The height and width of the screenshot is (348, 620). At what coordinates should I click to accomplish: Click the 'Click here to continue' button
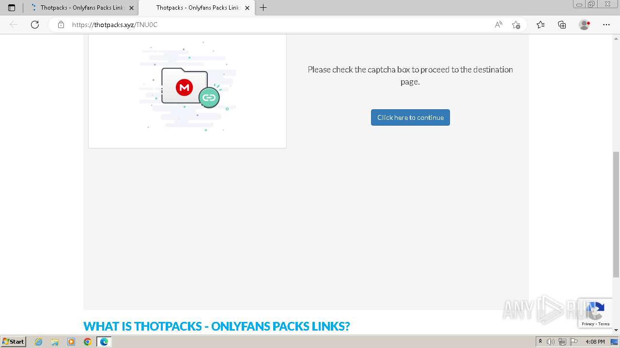pos(410,117)
